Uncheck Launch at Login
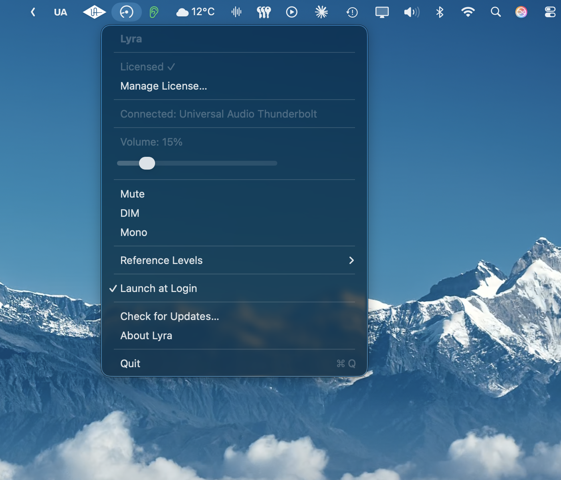Screen dimensions: 561x480 click(x=234, y=288)
